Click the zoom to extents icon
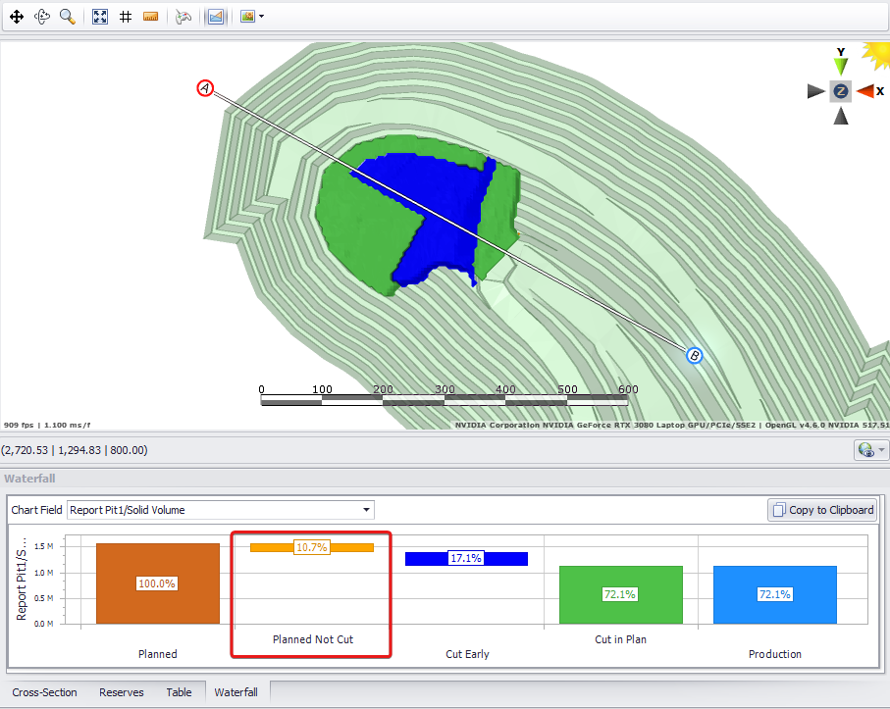 [99, 17]
